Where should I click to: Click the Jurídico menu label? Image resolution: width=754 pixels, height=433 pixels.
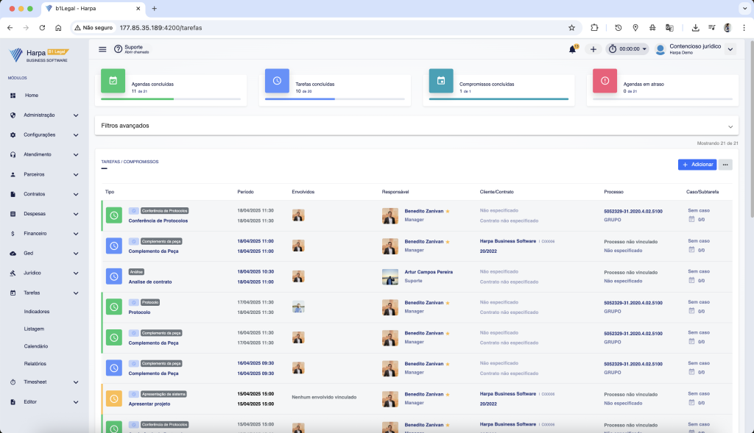(32, 273)
